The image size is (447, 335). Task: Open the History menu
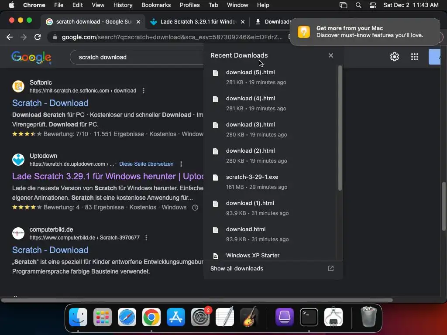click(x=123, y=5)
